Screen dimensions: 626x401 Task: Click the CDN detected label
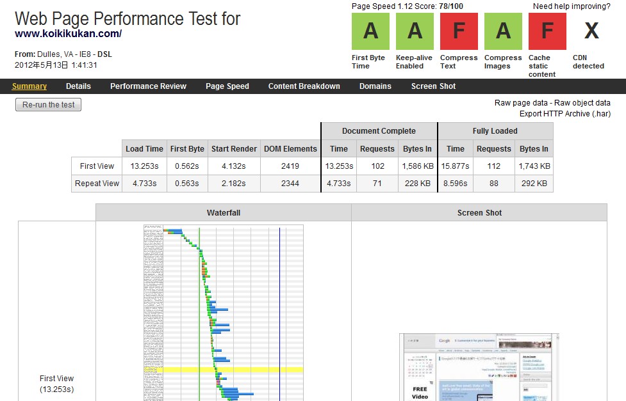[x=588, y=62]
